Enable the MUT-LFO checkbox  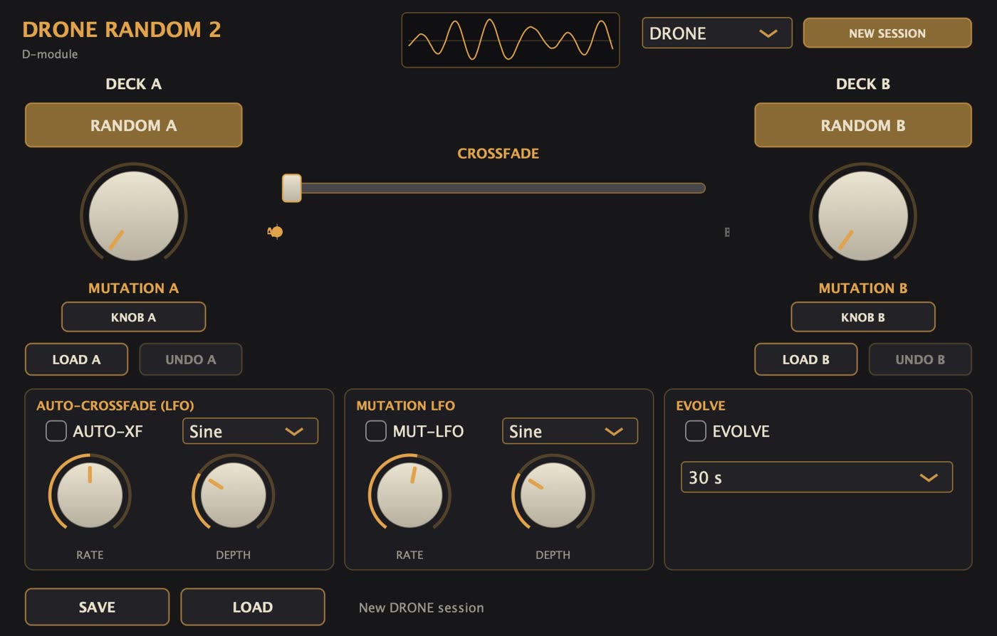pos(376,431)
